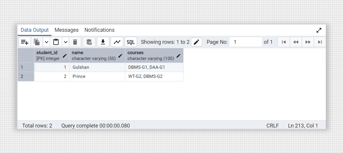Click the Download results icon
Screen dimensions: 343x153
coord(103,42)
